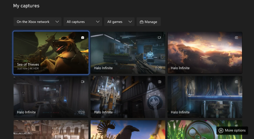Click the menu icon in More options

221,130
